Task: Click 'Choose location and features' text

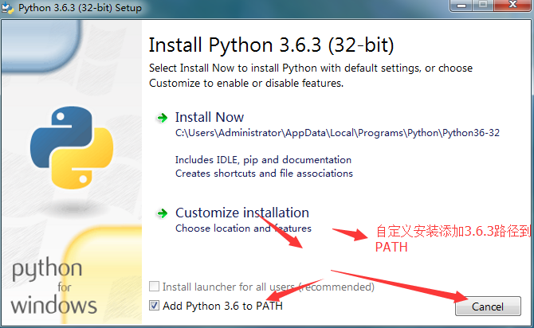Action: [x=243, y=228]
